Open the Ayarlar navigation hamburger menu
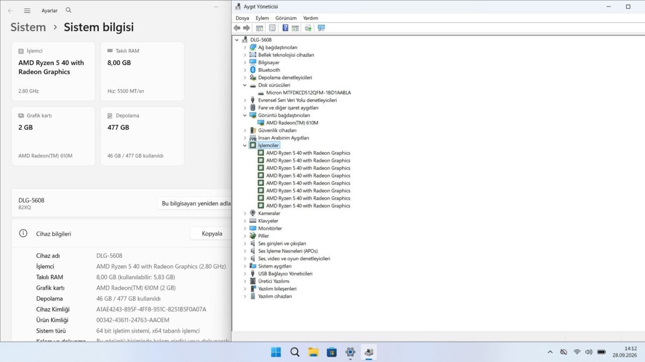645x362 pixels. [x=27, y=11]
